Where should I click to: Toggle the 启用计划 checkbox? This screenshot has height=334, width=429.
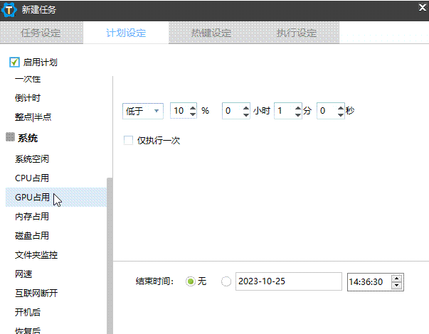click(x=14, y=63)
